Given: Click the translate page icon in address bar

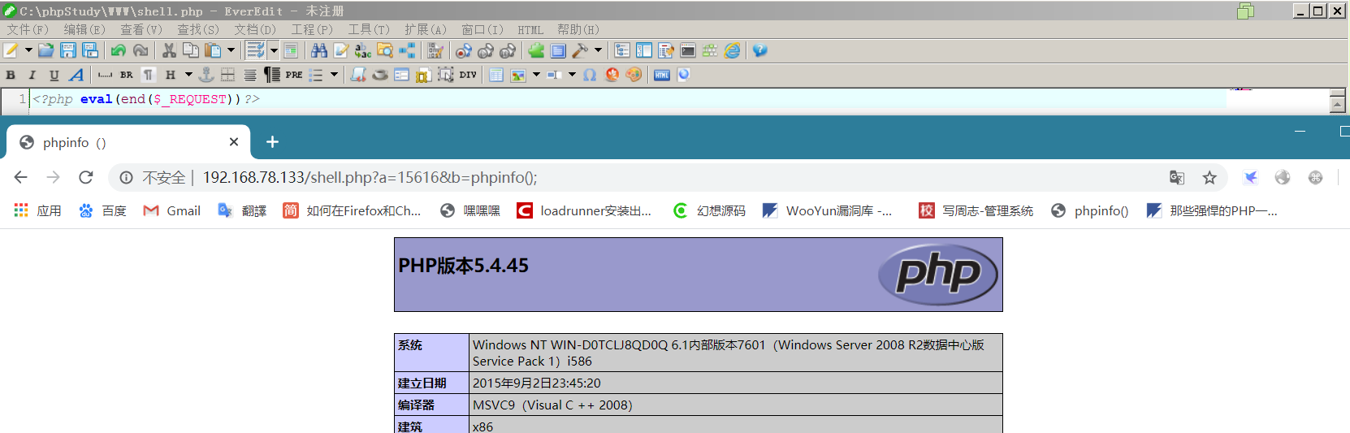Looking at the screenshot, I should (x=1176, y=177).
